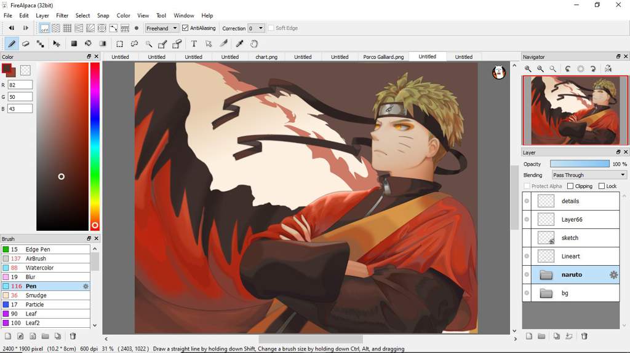Select the Eyedropper tool
630x353 pixels.
[x=239, y=44]
